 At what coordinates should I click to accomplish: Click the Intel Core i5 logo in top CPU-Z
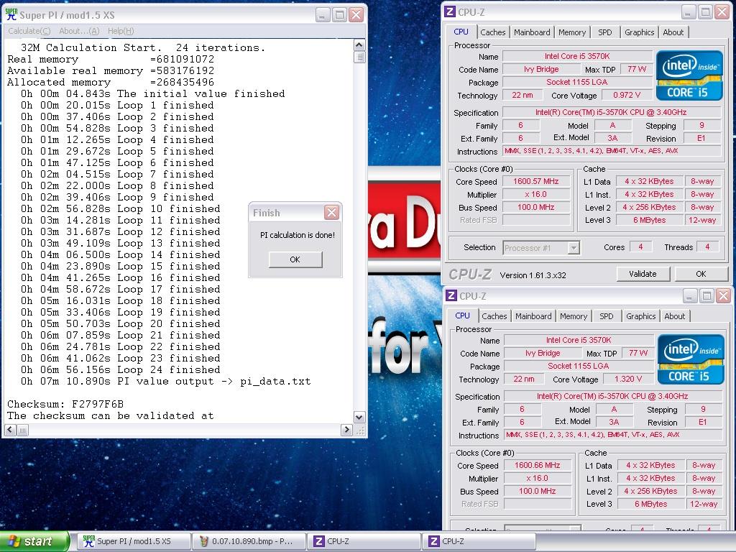689,75
